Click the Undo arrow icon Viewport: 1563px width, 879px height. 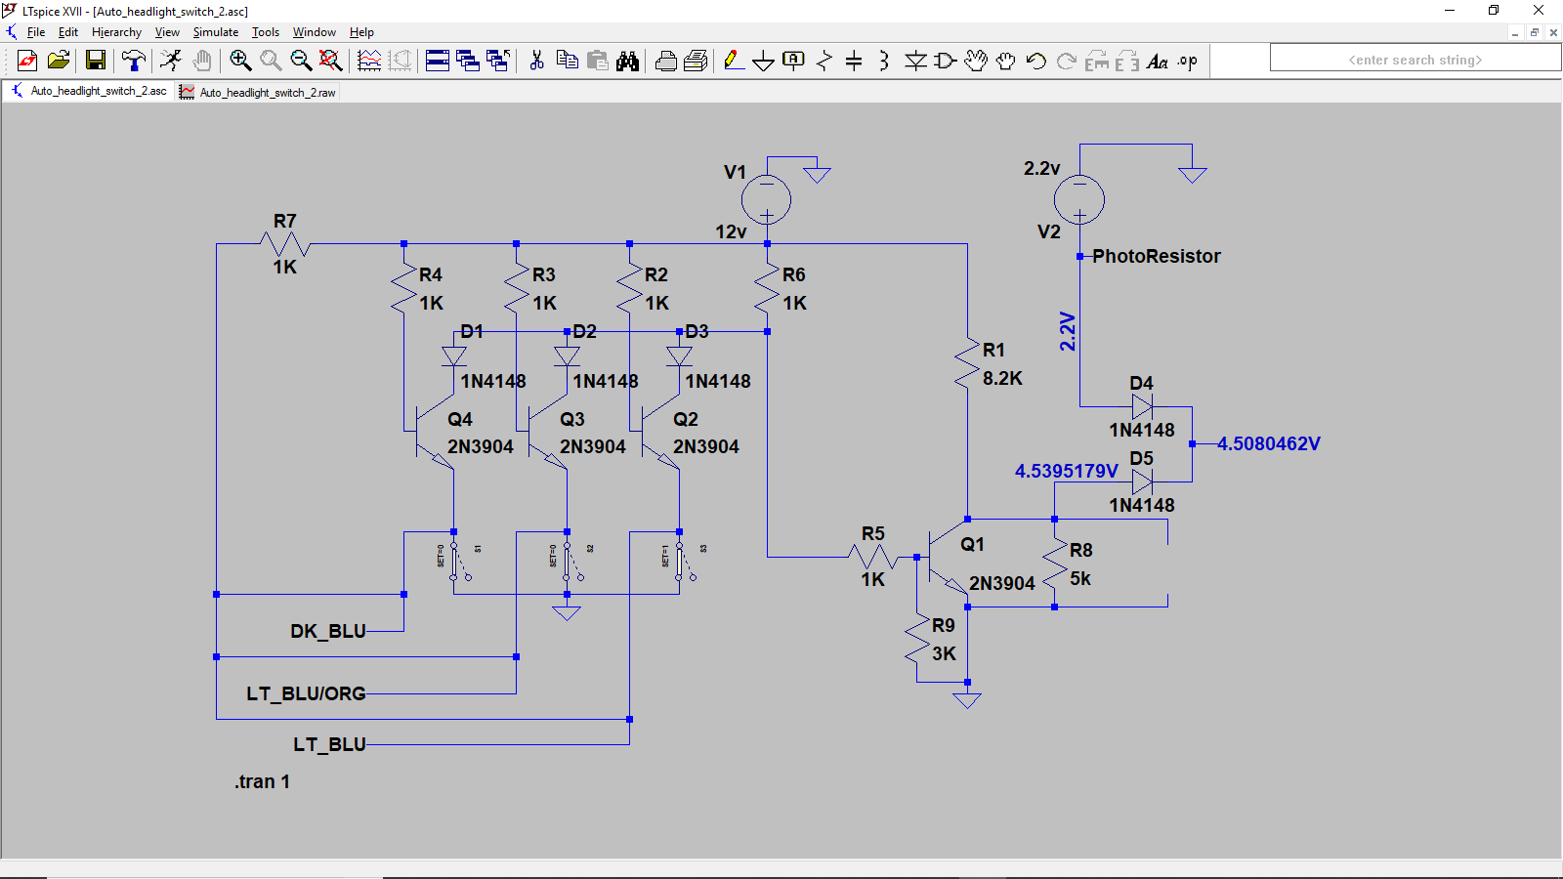(1036, 61)
